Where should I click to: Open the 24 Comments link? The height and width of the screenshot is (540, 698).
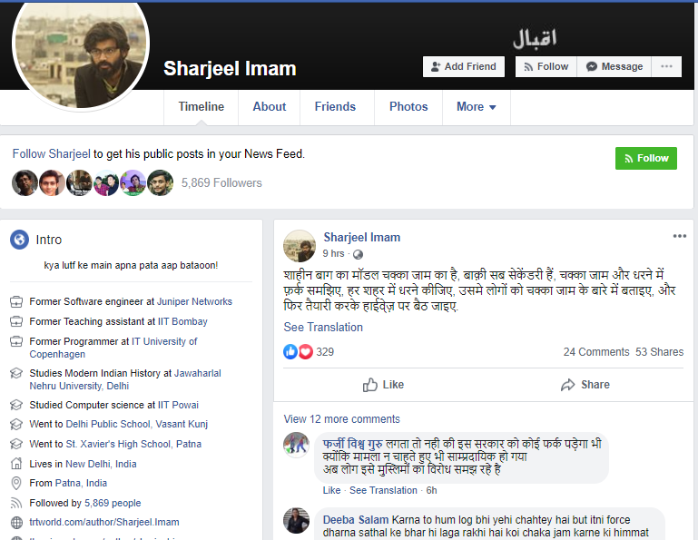click(x=596, y=352)
